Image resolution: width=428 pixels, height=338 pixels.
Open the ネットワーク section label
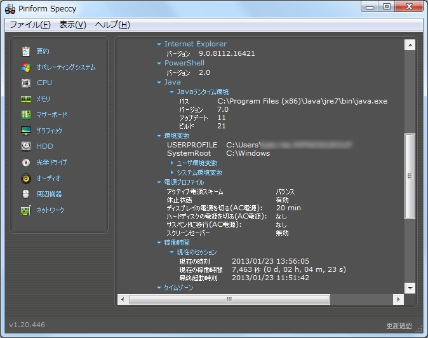50,210
